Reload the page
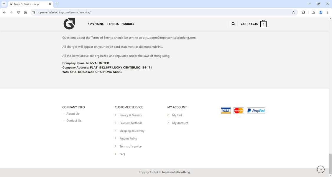The width and height of the screenshot is (332, 177). [x=18, y=12]
